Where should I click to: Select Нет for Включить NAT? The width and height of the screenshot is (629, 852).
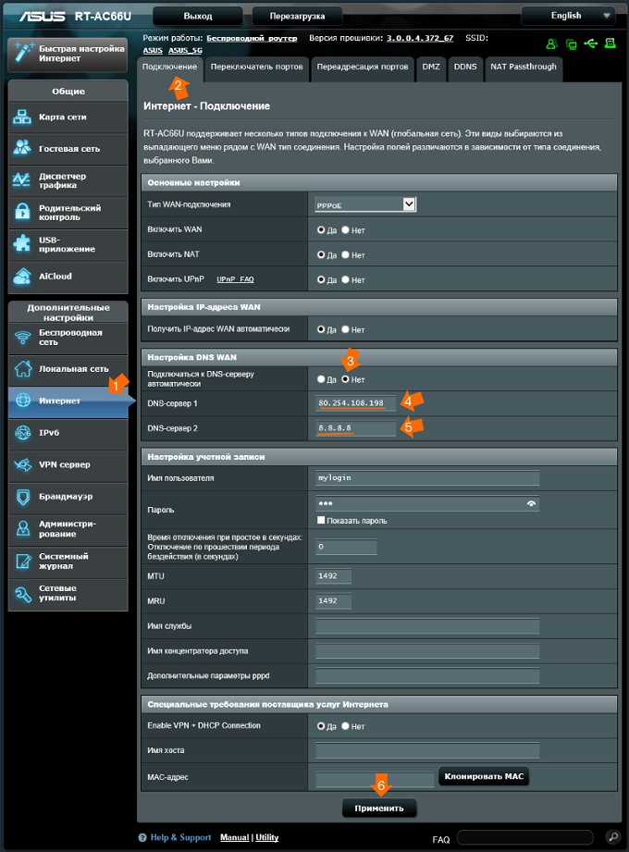coord(346,254)
